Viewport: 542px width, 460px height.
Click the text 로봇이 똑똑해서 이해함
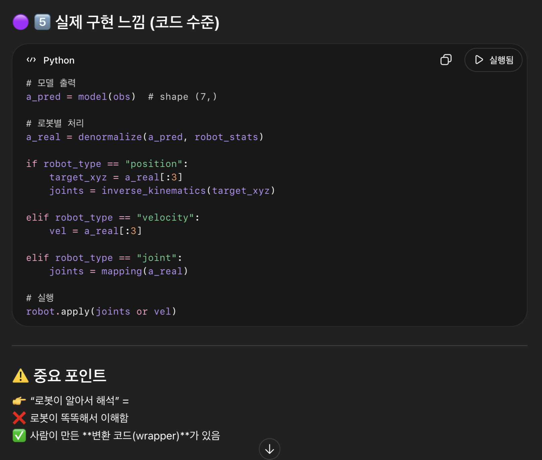coord(79,418)
